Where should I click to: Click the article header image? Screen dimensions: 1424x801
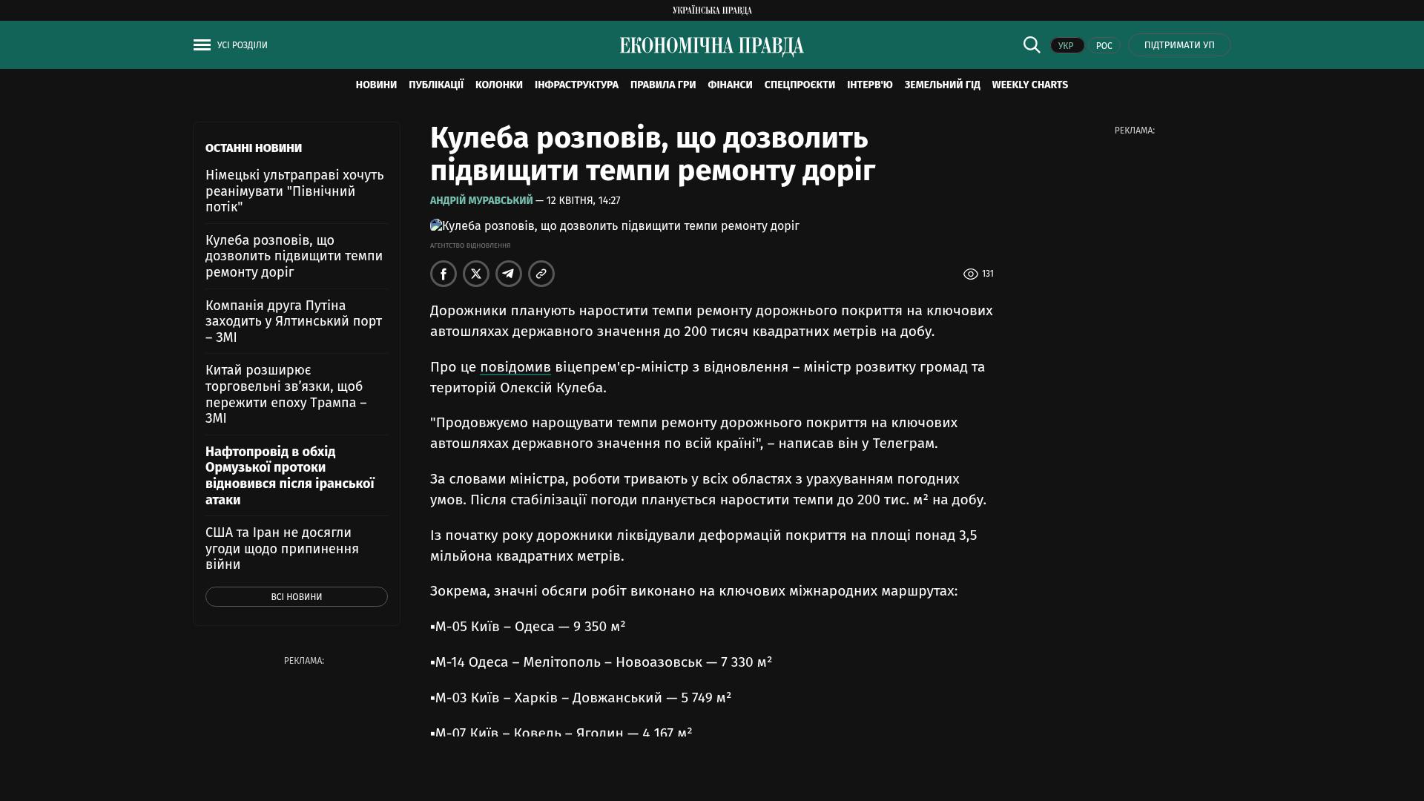(x=614, y=226)
